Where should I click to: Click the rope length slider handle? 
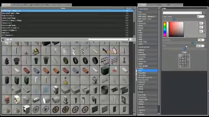[x=174, y=19]
